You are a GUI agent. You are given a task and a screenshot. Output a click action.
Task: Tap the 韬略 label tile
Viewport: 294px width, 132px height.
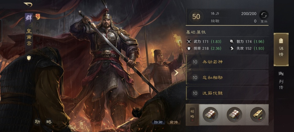192,115
